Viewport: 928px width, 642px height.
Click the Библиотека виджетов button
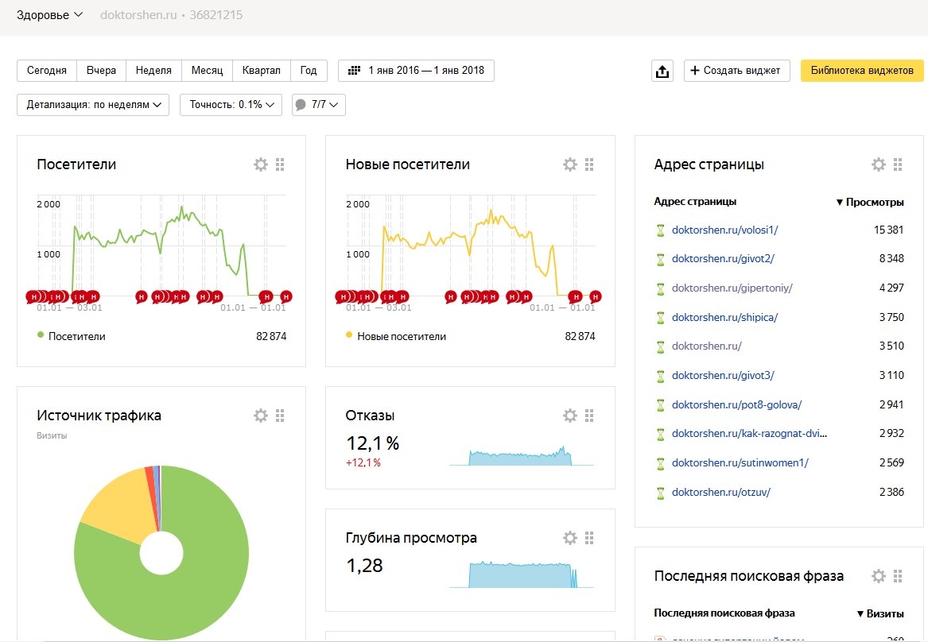tap(862, 71)
